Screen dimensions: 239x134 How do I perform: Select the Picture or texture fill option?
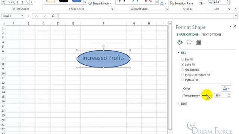pos(195,75)
